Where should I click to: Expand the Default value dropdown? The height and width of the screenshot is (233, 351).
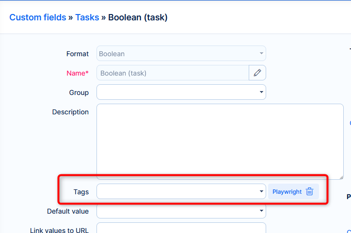181,211
